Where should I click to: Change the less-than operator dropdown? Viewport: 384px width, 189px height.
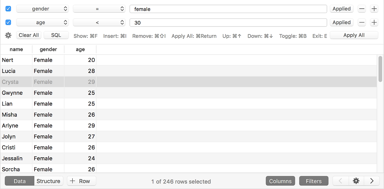tap(99, 22)
